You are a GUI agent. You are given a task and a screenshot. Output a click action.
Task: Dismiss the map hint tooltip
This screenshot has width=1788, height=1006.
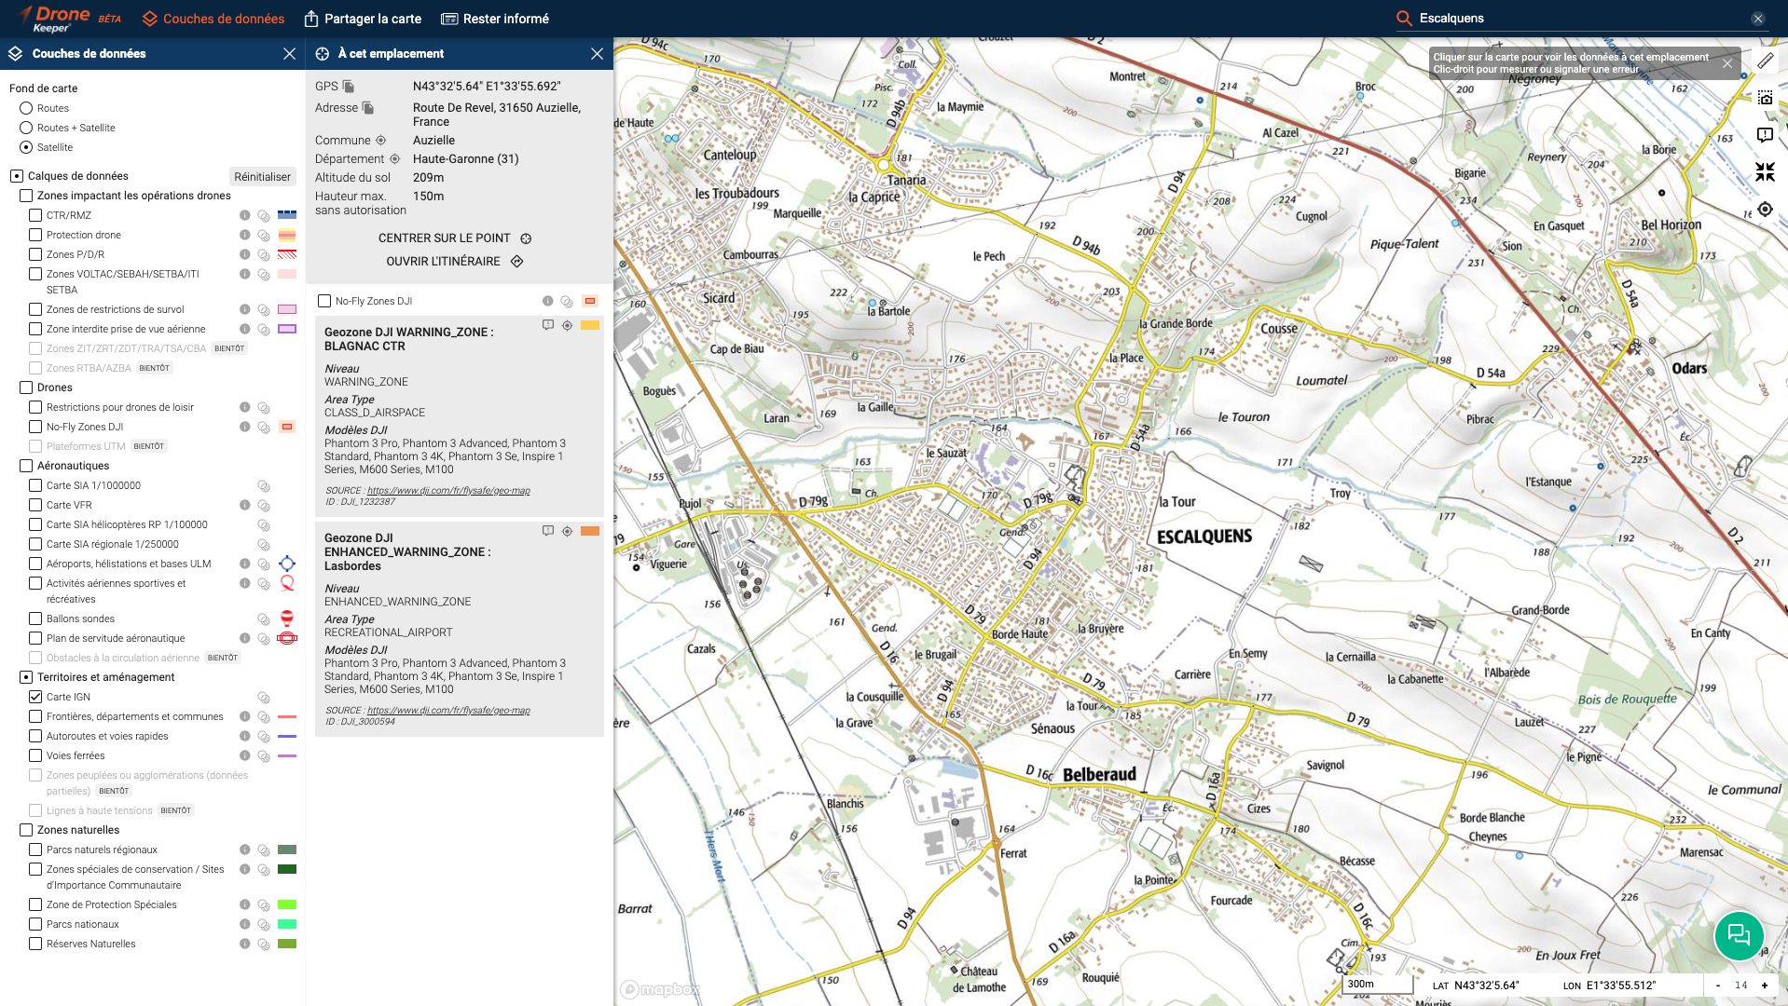[1727, 63]
